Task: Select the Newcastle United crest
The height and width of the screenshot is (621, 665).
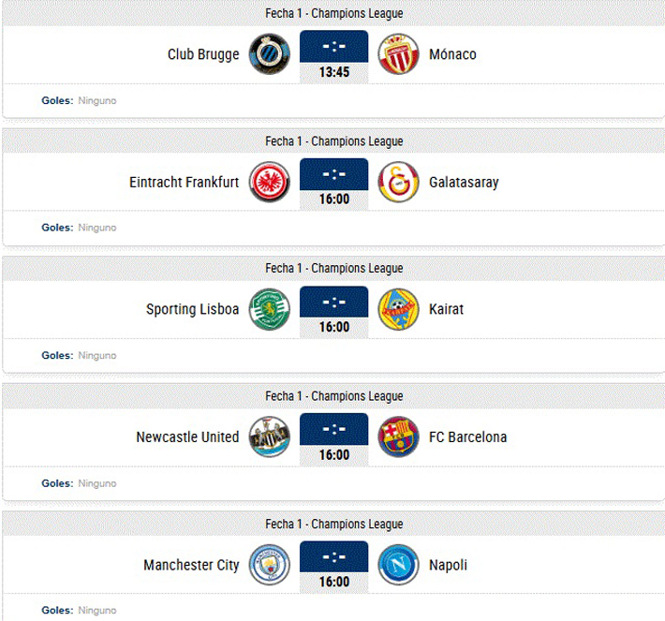Action: 270,437
